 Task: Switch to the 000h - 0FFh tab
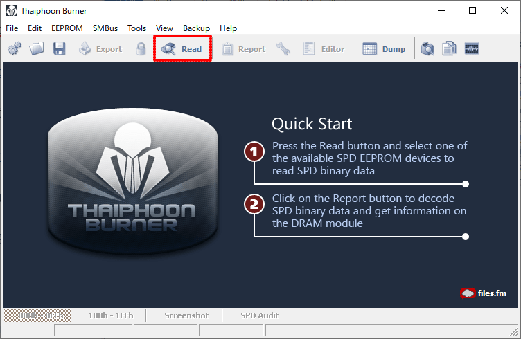[x=38, y=315]
